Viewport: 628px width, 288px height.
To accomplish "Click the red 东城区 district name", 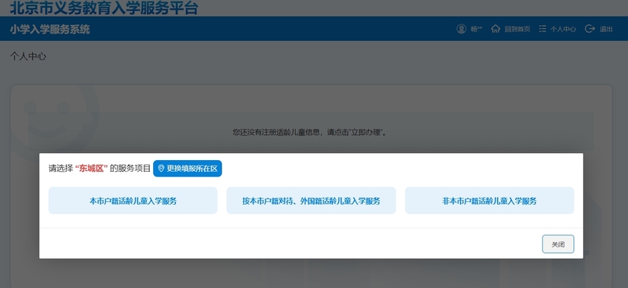I will 91,169.
